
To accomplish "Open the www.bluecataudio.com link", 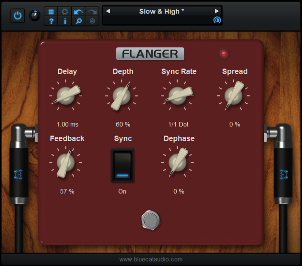I will click(151, 259).
